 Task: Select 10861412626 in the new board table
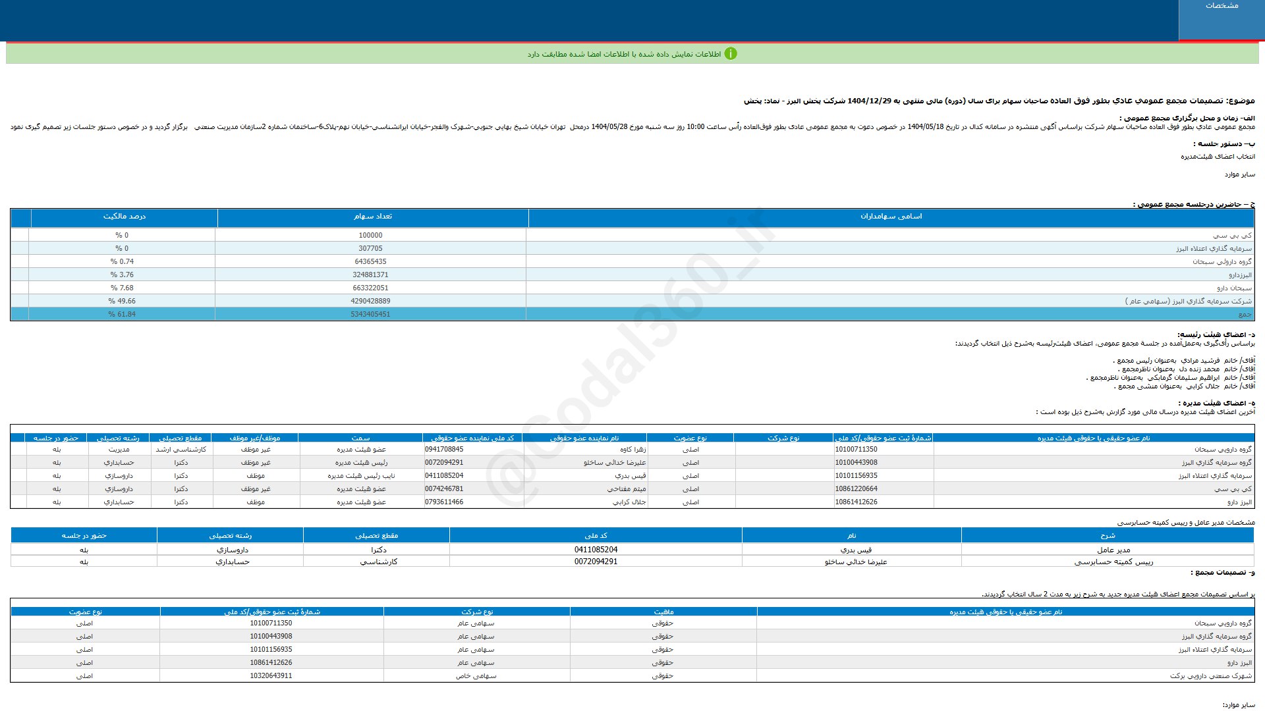click(x=271, y=663)
